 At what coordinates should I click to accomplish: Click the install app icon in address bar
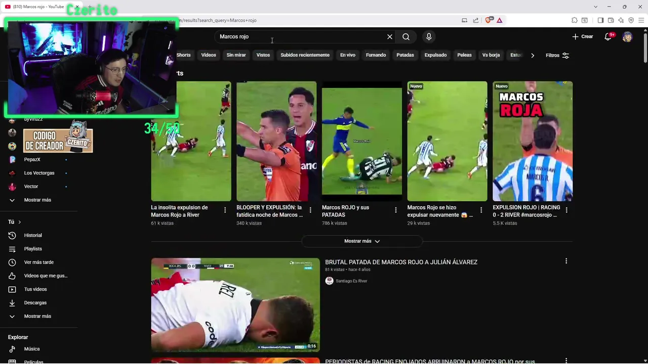[464, 20]
